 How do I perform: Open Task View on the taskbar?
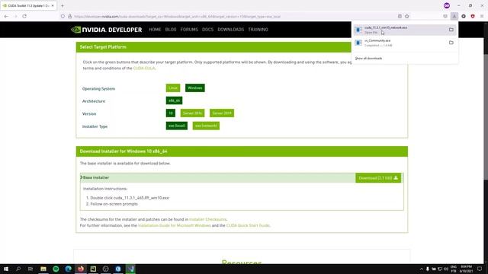(x=30, y=269)
